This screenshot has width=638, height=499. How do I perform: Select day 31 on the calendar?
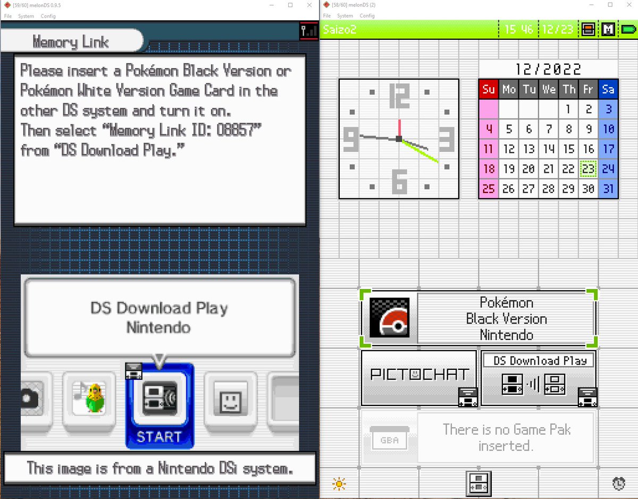[x=608, y=189]
